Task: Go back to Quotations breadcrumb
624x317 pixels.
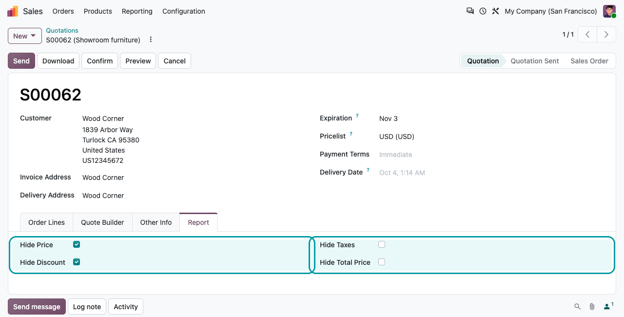Action: 62,30
